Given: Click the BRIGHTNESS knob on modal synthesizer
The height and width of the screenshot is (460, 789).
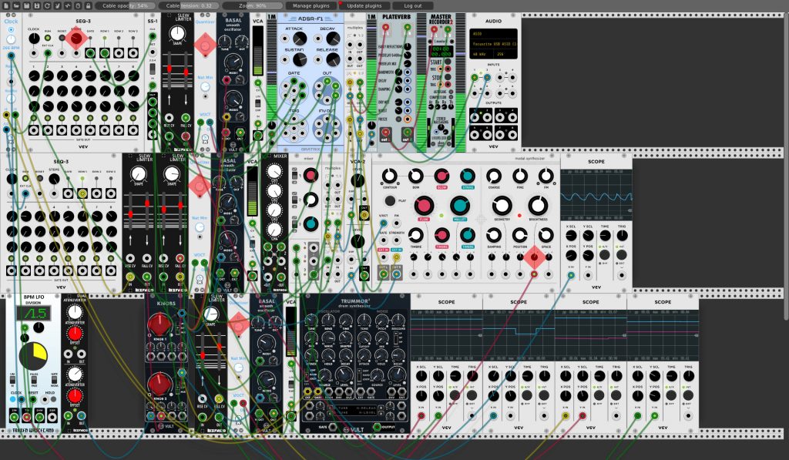Looking at the screenshot, I should (x=538, y=205).
